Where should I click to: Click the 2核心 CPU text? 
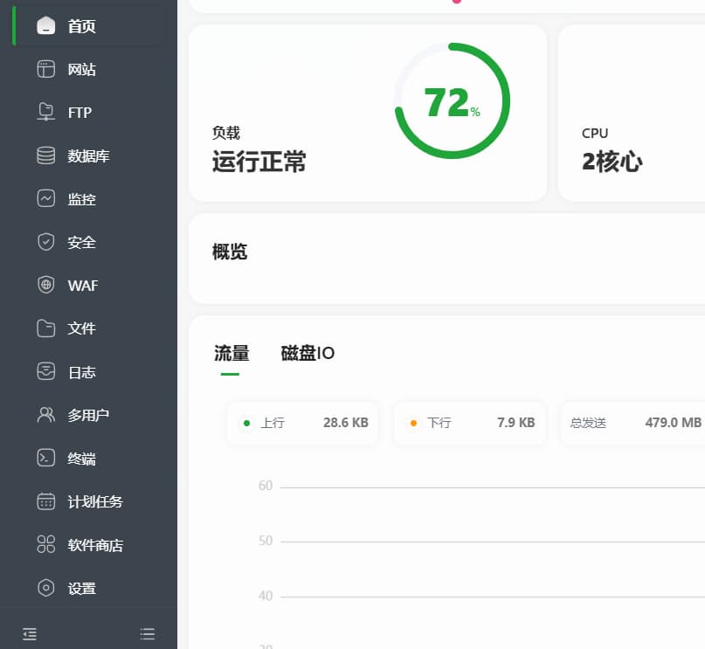(612, 162)
